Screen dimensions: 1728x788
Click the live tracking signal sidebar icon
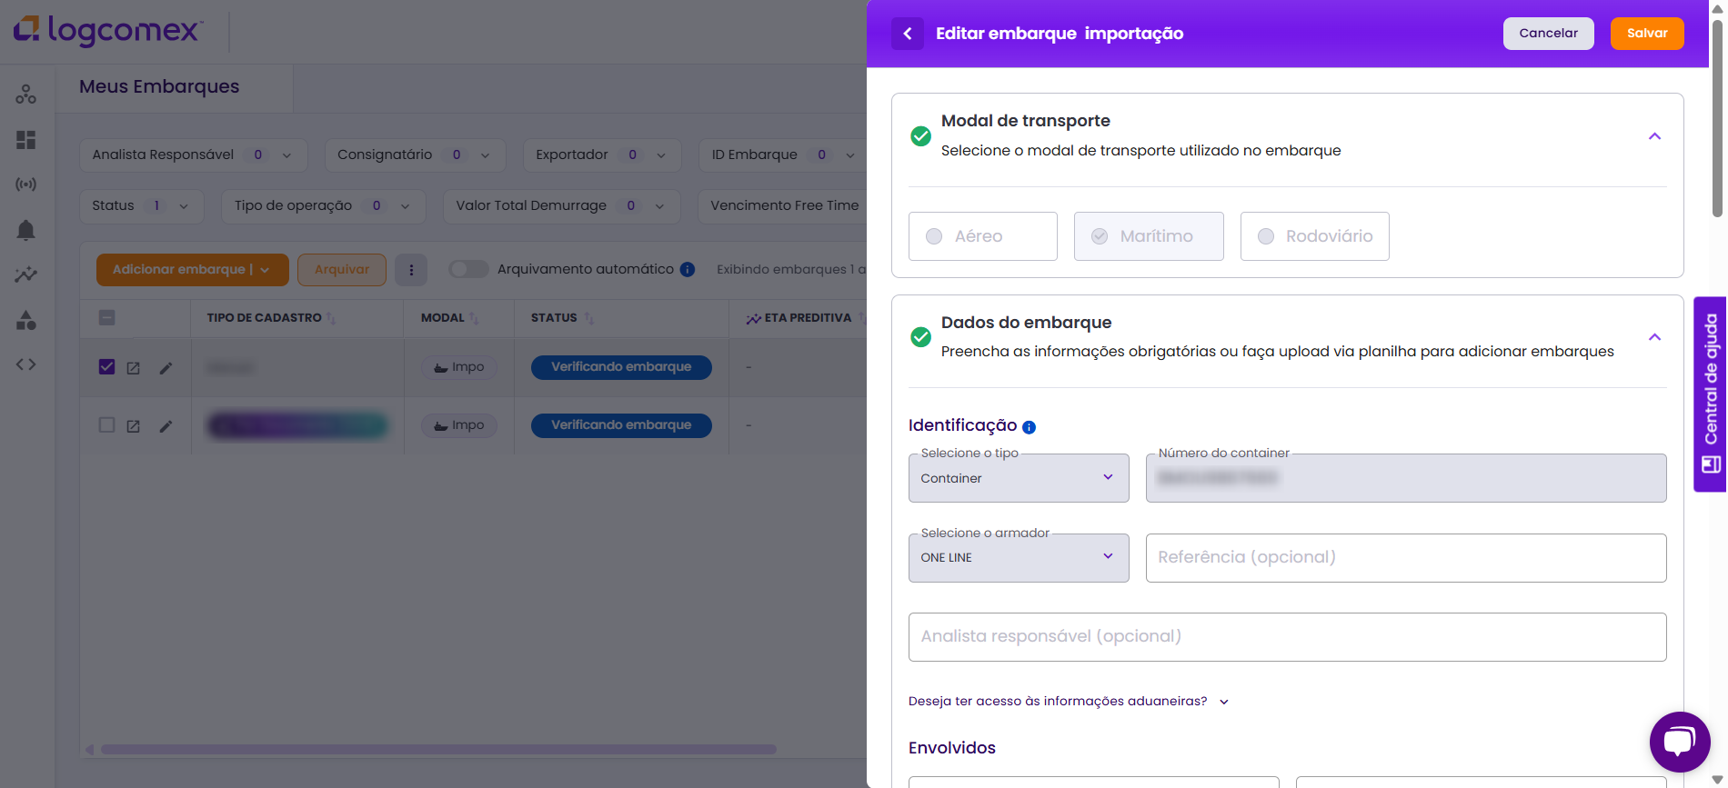click(25, 185)
